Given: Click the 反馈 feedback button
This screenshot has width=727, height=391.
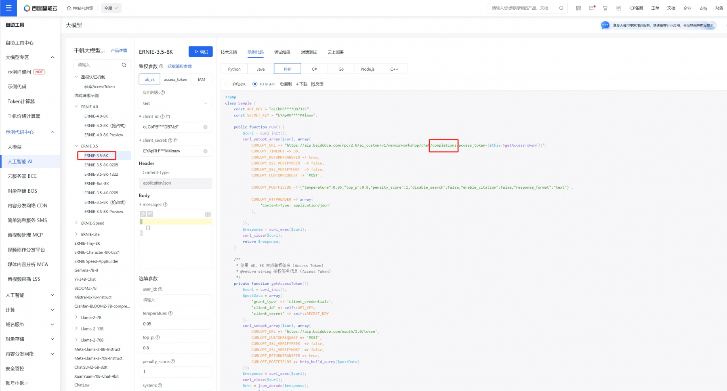Looking at the screenshot, I should coord(317,84).
